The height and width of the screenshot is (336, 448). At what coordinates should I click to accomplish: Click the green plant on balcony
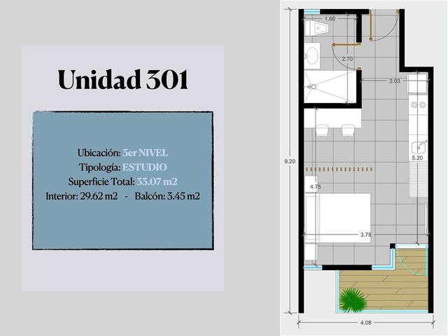click(353, 300)
